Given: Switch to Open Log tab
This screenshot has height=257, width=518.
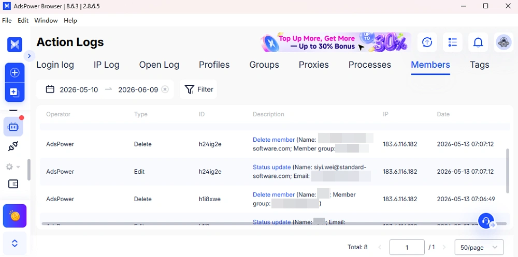Looking at the screenshot, I should click(x=159, y=65).
